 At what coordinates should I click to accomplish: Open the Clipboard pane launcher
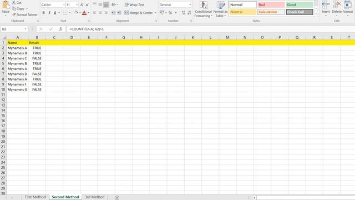click(x=38, y=21)
